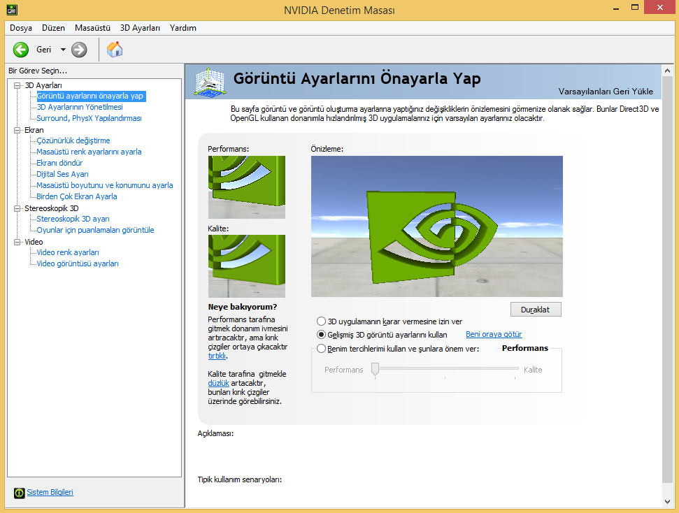
Task: Collapse the Stereoskopik 3D tree node
Action: click(17, 209)
